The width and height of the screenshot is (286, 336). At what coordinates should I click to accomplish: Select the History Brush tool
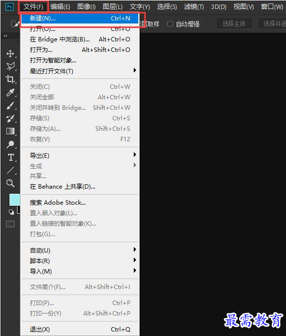click(10, 118)
